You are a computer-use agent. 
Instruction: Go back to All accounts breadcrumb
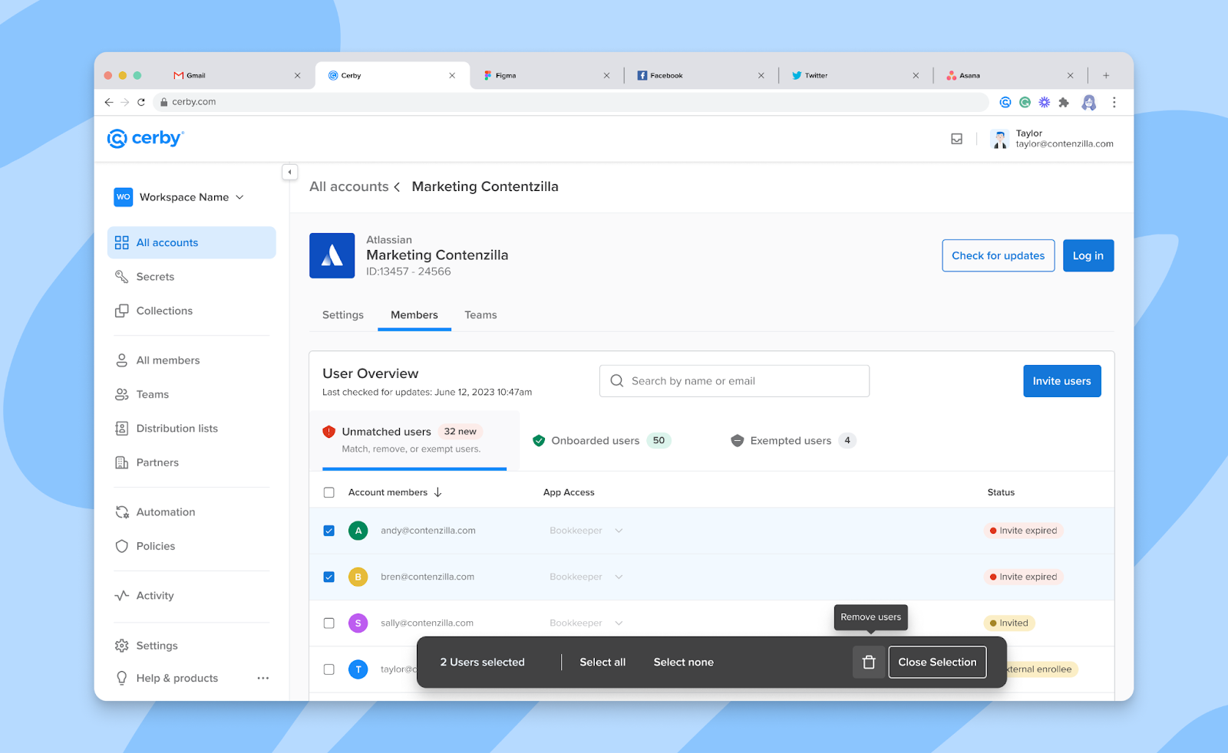point(349,187)
